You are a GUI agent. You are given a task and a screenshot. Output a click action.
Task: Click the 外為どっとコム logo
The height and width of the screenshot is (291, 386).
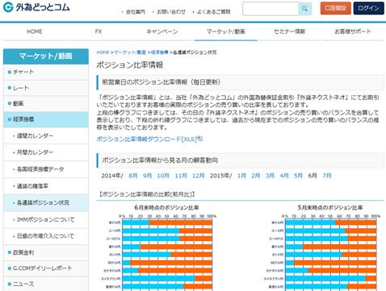[36, 7]
